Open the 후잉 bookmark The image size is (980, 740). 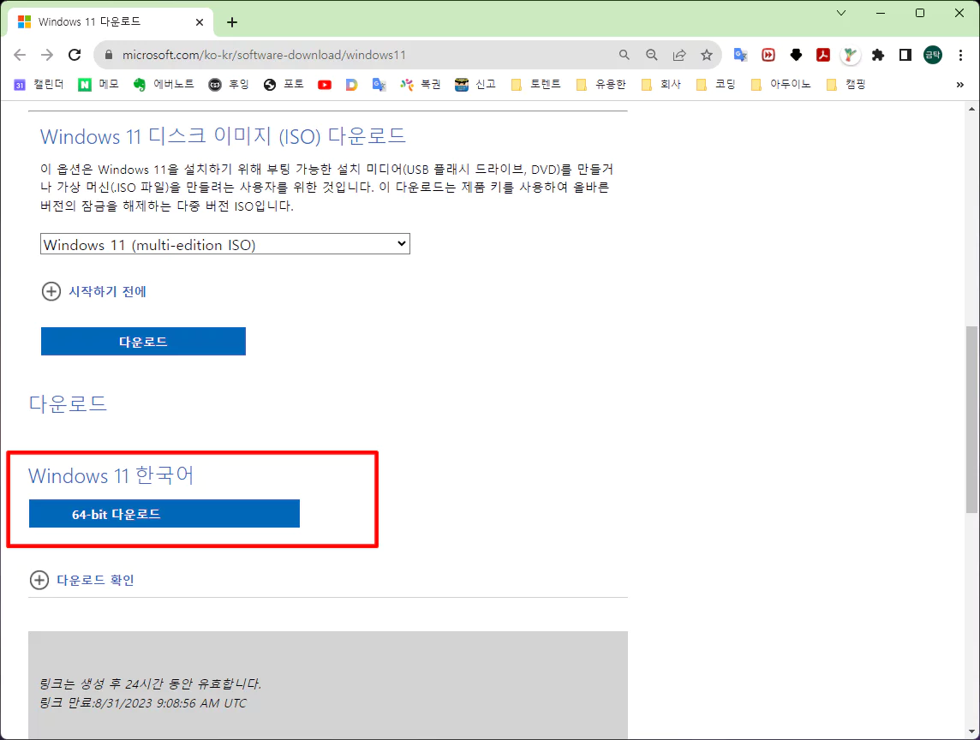pos(228,85)
